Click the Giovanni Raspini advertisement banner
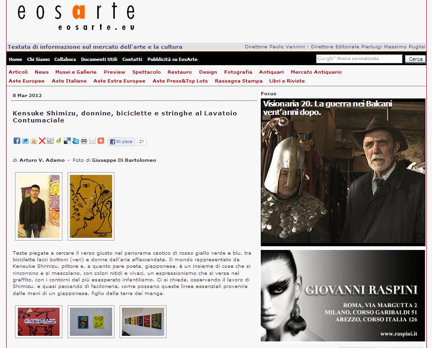432x348 pixels. tap(343, 295)
